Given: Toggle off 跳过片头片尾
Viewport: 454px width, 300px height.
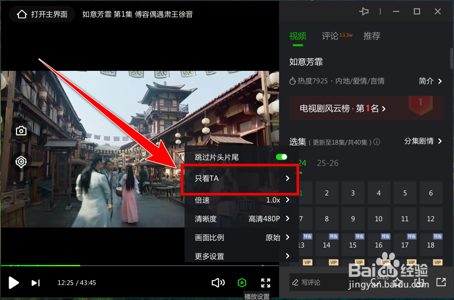Looking at the screenshot, I should point(282,157).
